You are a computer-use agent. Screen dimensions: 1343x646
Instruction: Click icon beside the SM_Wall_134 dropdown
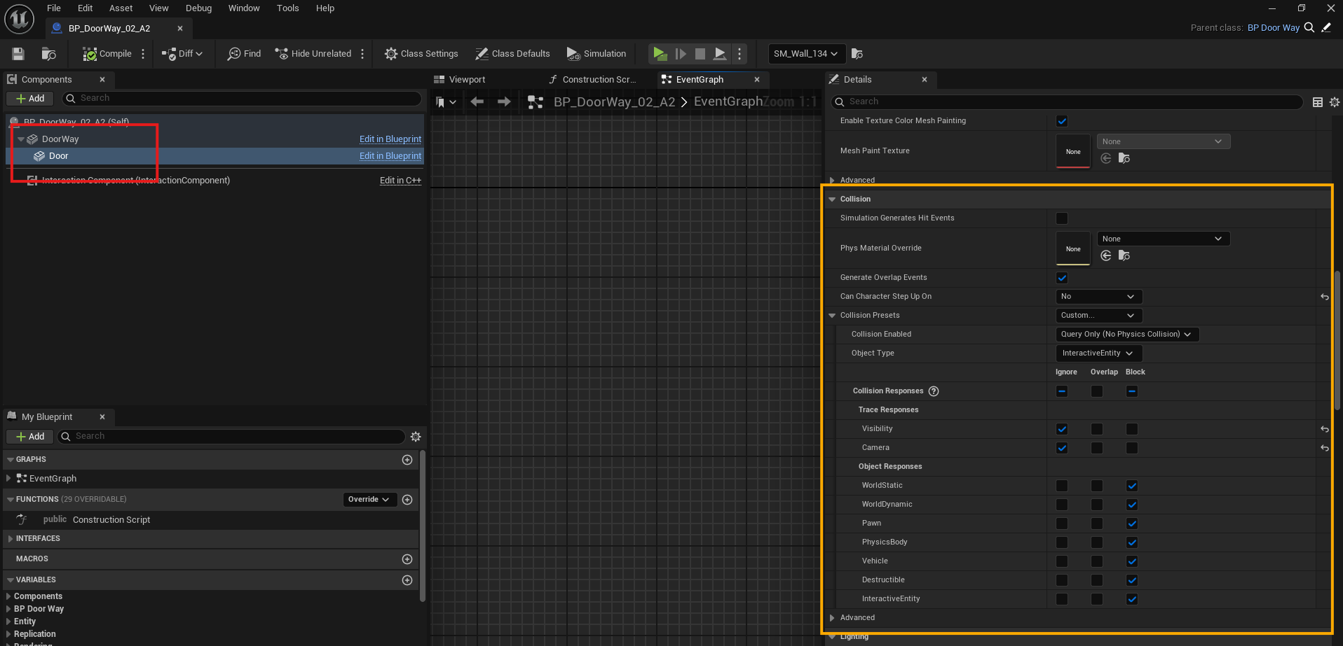pos(857,54)
